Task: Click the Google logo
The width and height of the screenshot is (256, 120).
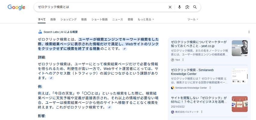Action: pyautogui.click(x=16, y=7)
